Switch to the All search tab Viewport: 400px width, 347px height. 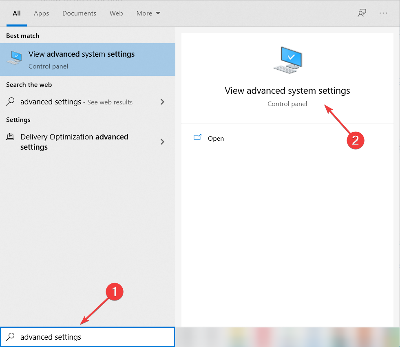coord(17,13)
